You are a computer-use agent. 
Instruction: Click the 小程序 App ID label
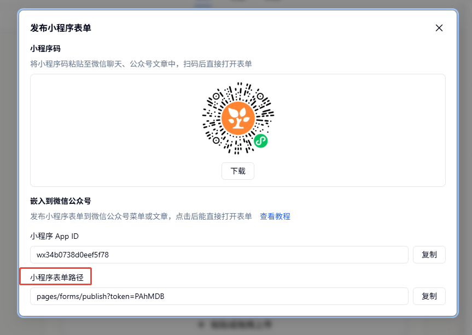coord(55,237)
